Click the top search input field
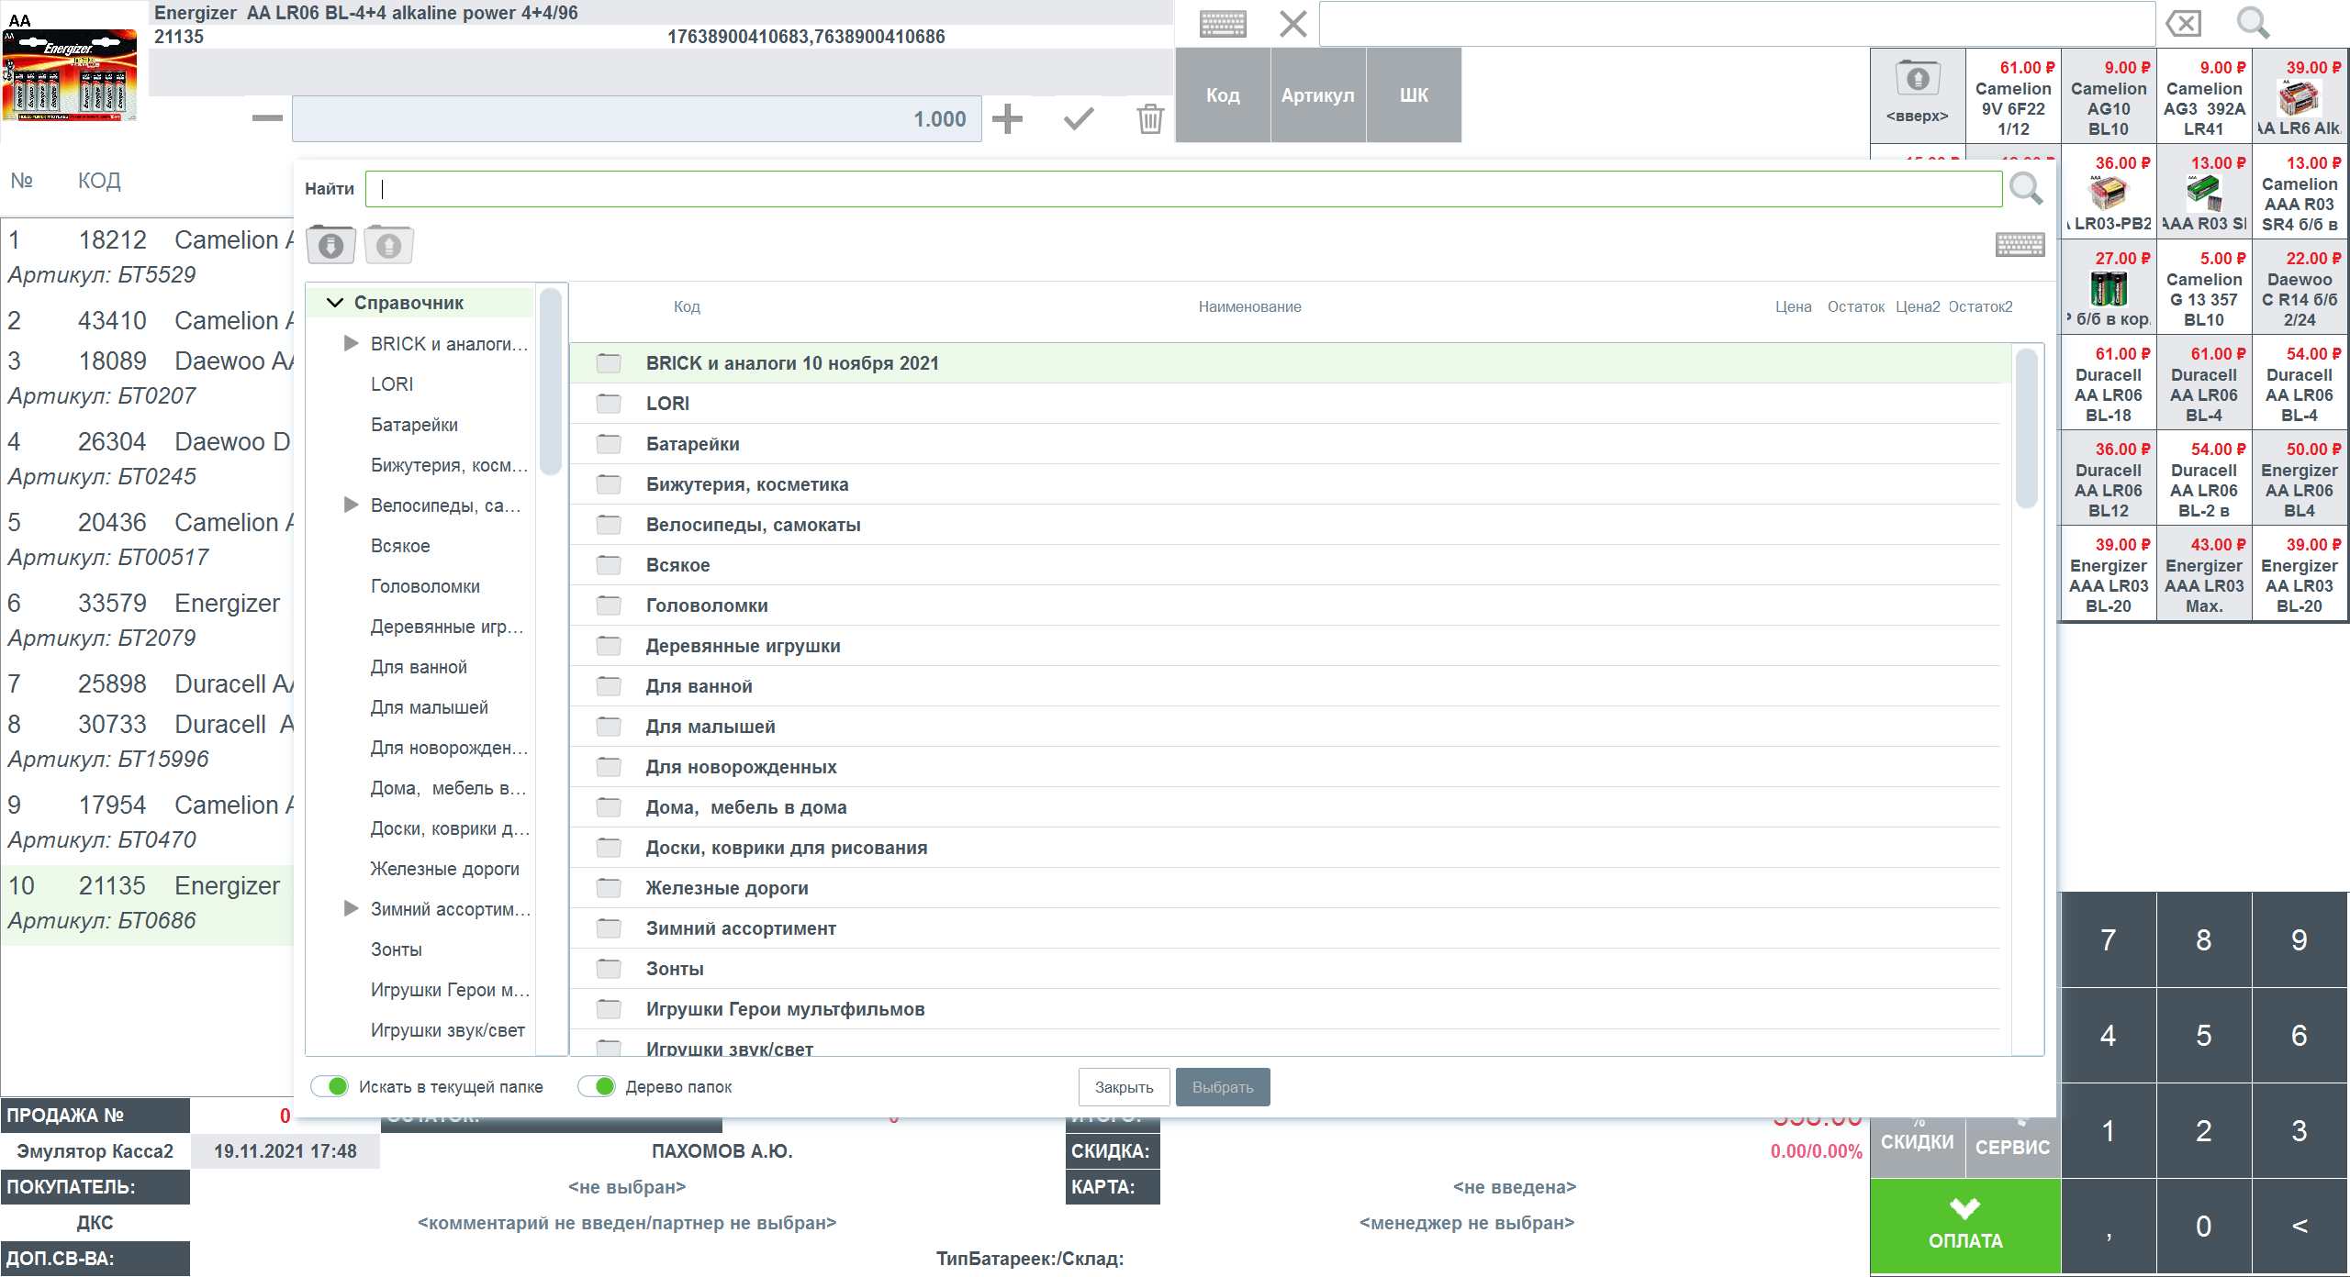 1737,23
